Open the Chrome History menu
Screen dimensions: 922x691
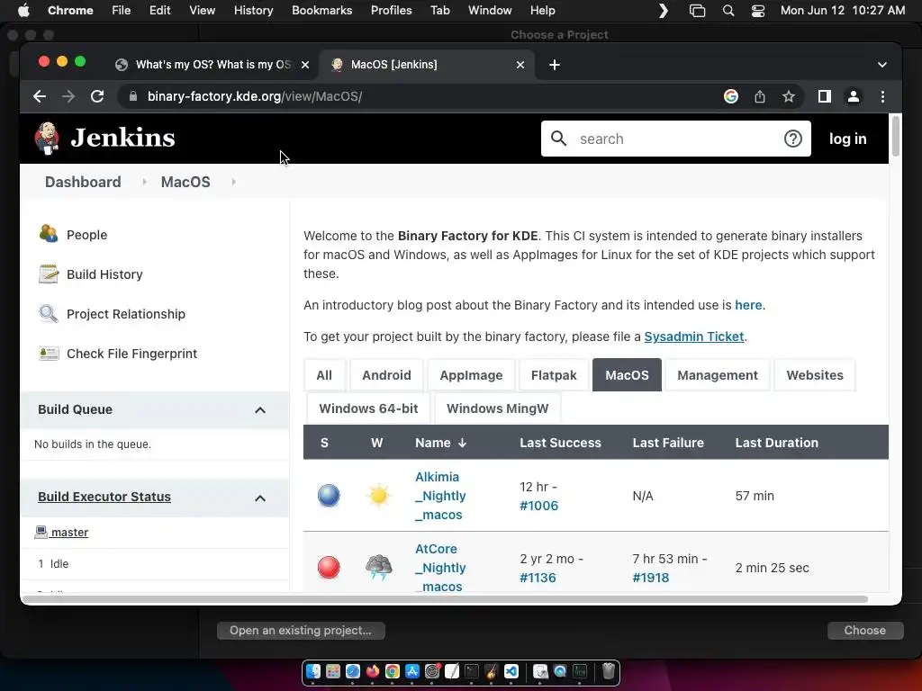(x=253, y=11)
